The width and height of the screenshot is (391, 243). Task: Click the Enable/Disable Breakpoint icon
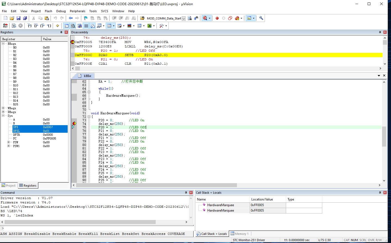click(224, 18)
